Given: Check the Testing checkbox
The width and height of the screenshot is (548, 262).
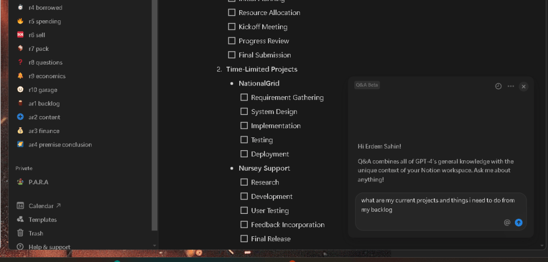Looking at the screenshot, I should 244,140.
